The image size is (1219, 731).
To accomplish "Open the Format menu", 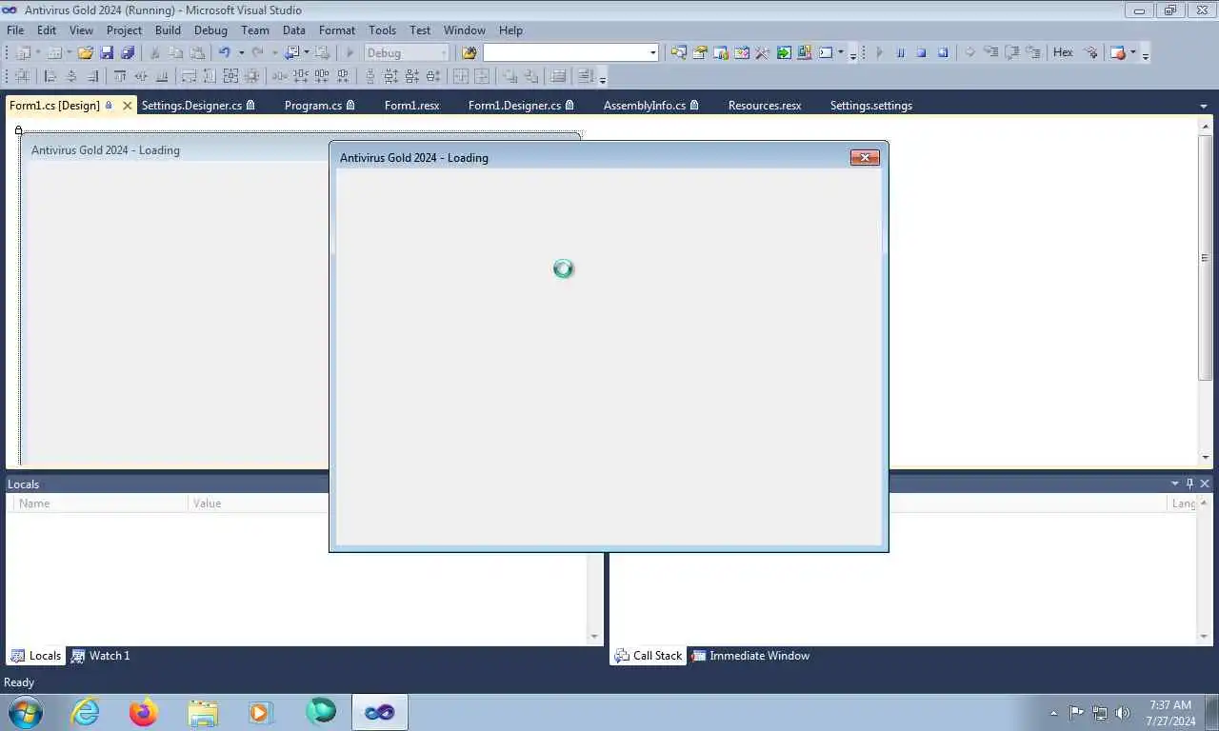I will click(337, 30).
